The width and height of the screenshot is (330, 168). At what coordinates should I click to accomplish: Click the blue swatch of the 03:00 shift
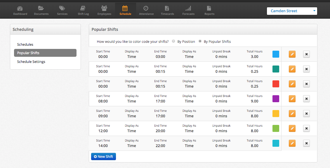coord(276,54)
